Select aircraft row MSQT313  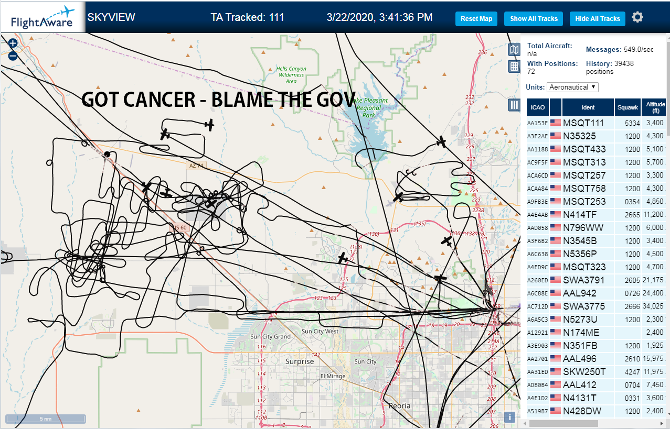point(597,162)
